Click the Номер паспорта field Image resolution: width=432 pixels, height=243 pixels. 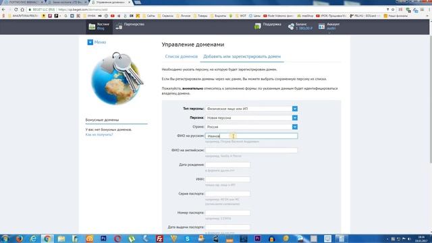click(x=227, y=213)
